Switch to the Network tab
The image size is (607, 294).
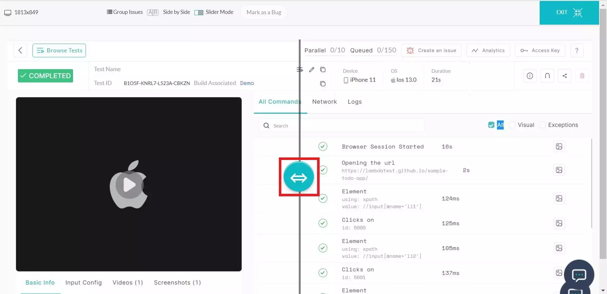click(x=324, y=102)
